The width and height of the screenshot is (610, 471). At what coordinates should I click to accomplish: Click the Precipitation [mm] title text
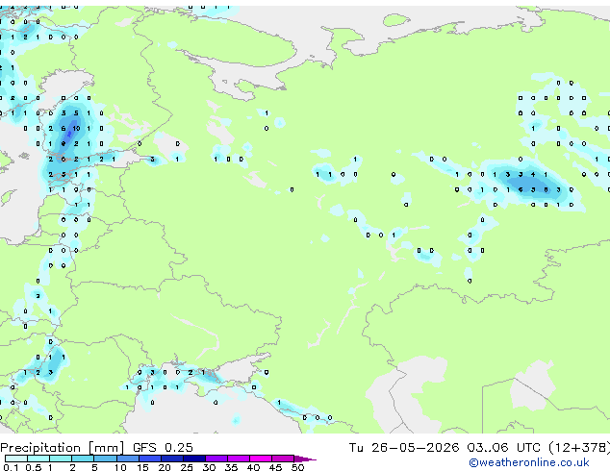63,448
